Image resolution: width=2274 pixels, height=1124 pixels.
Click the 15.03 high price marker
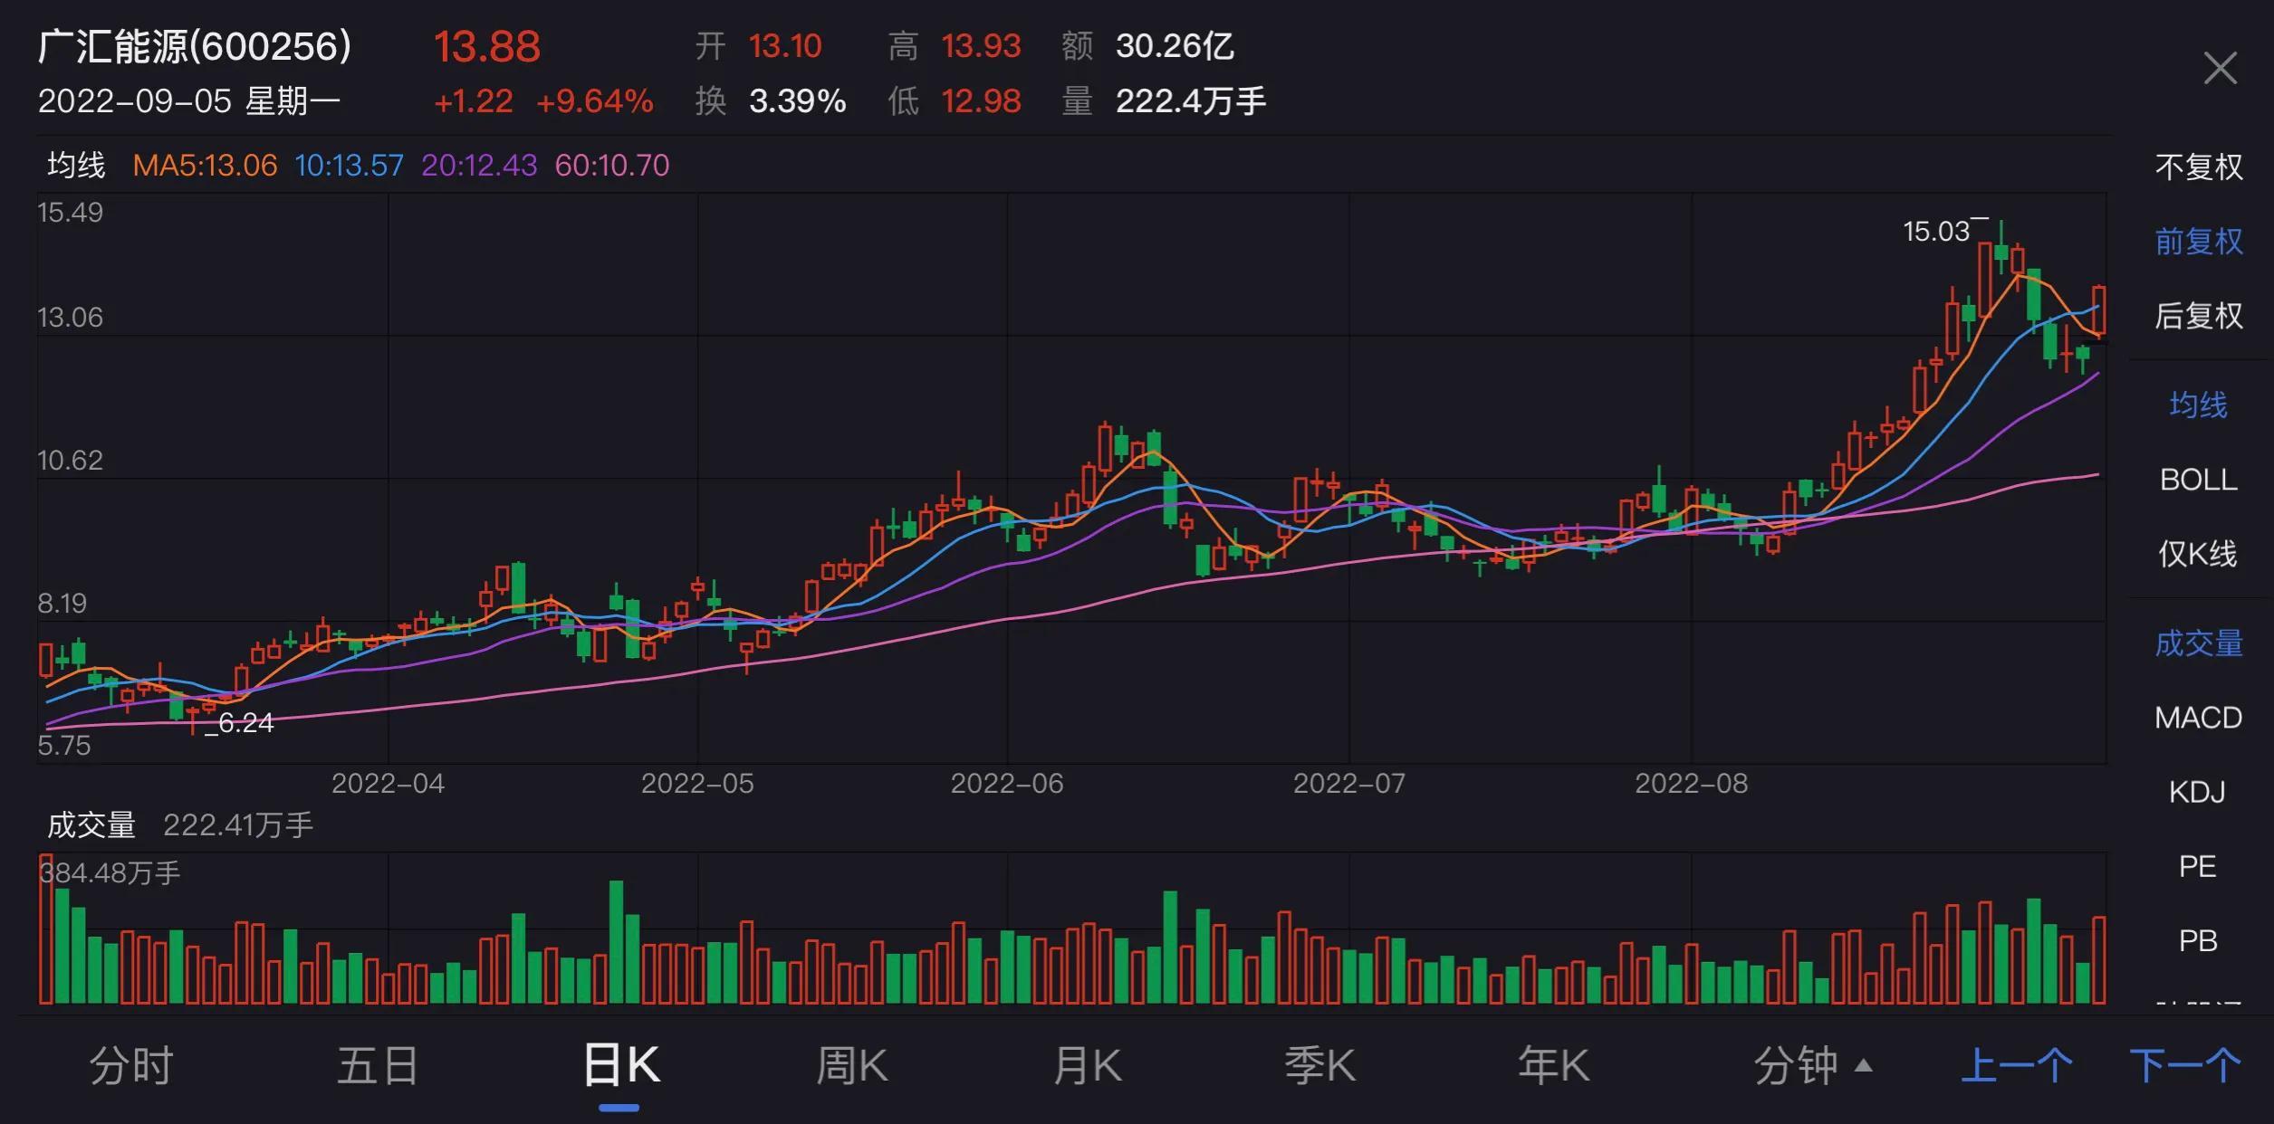tap(1936, 232)
